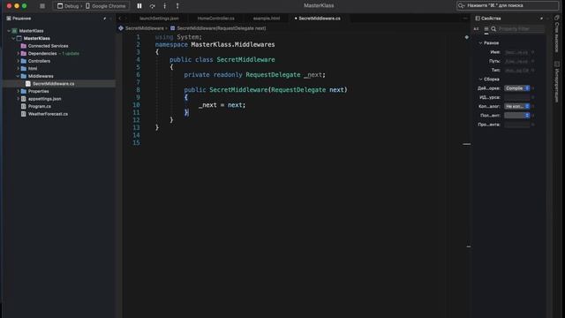Screen dimensions: 565x318
Task: Click the stop square icon in toolbar
Action: [42, 6]
